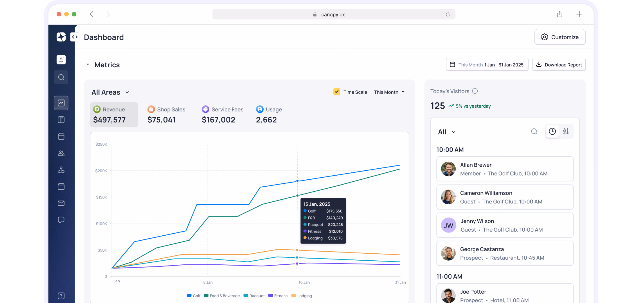The height and width of the screenshot is (303, 642).
Task: Open the date range picker 1 Jan - 31 Jan 2025
Action: [487, 64]
